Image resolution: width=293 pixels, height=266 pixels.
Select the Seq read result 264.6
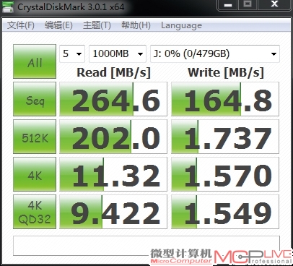tap(113, 99)
